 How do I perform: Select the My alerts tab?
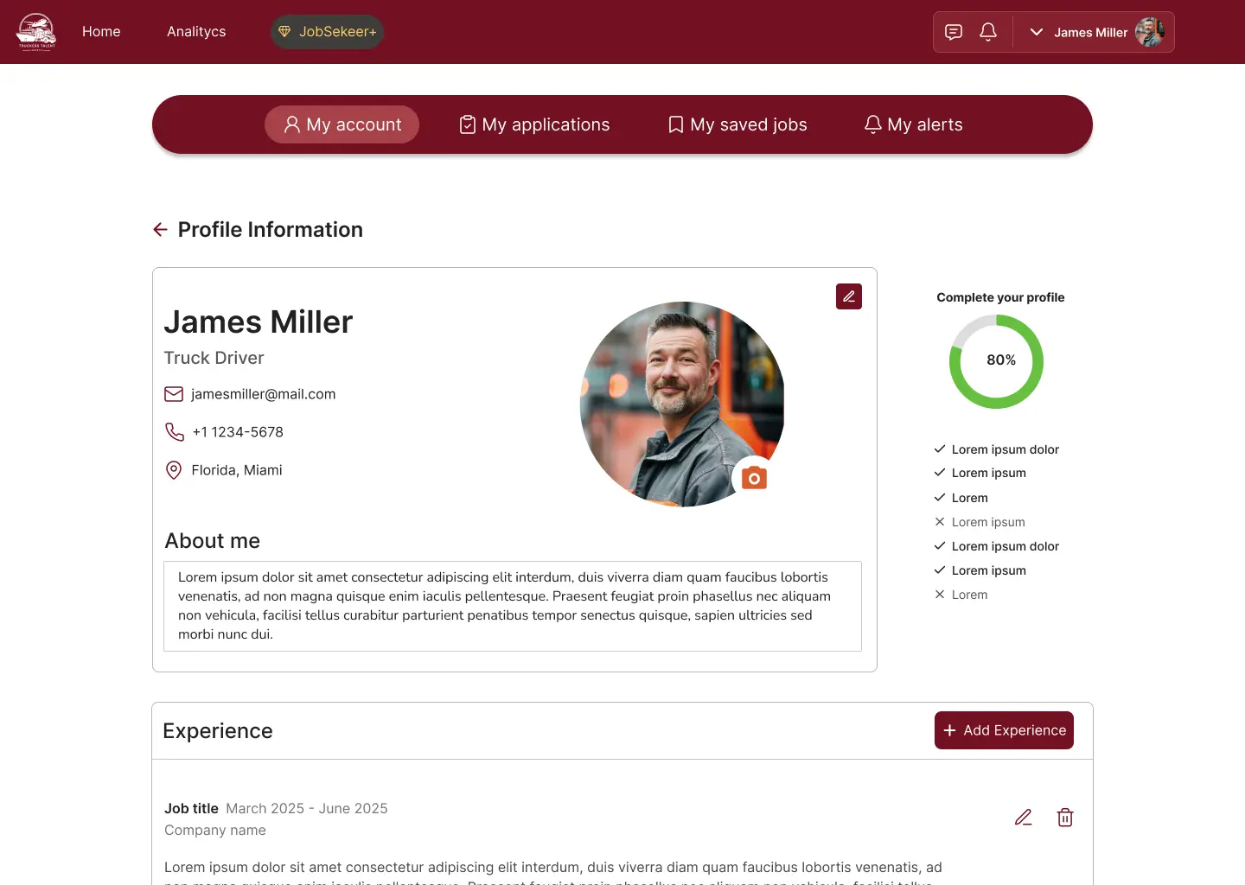(913, 124)
